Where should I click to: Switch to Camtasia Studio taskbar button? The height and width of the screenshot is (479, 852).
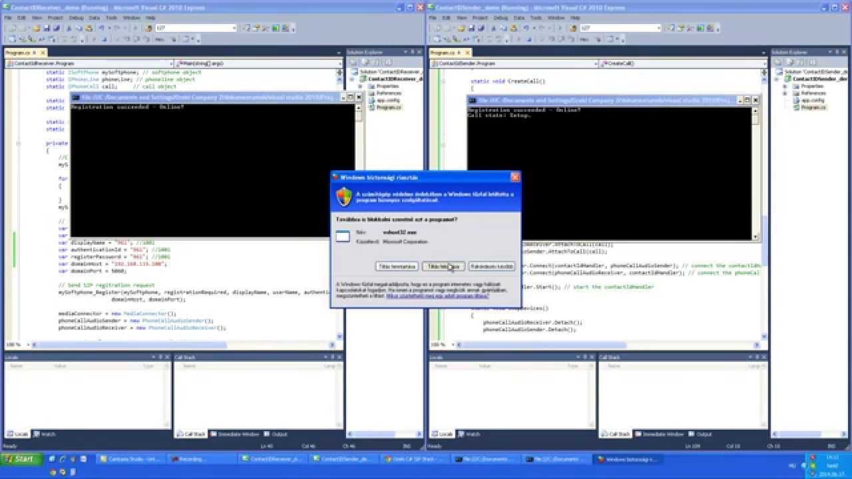pyautogui.click(x=131, y=459)
